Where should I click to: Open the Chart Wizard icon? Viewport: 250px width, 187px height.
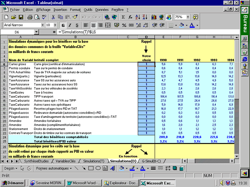154,17
